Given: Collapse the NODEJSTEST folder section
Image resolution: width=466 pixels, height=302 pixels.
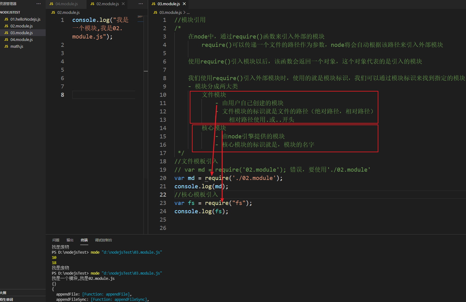Looking at the screenshot, I should (10, 12).
